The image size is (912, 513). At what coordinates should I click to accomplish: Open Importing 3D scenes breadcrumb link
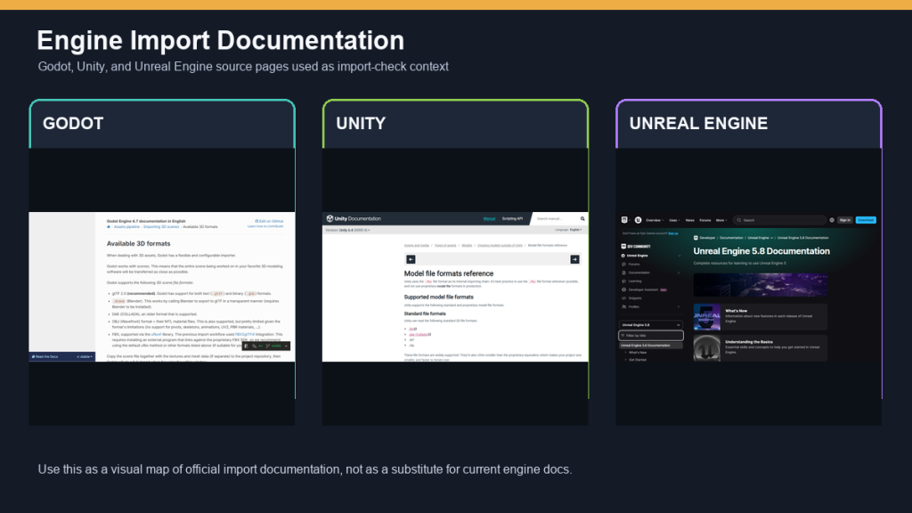click(161, 227)
